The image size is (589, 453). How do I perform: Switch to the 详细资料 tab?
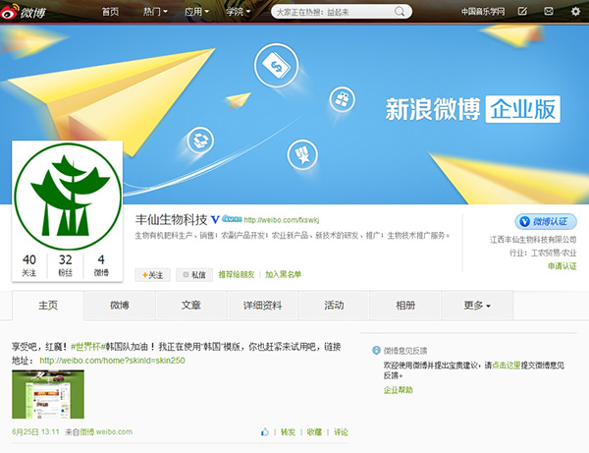[262, 306]
